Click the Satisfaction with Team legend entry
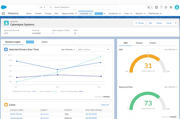 pos(24,91)
